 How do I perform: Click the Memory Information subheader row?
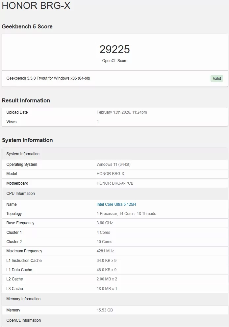click(x=23, y=299)
